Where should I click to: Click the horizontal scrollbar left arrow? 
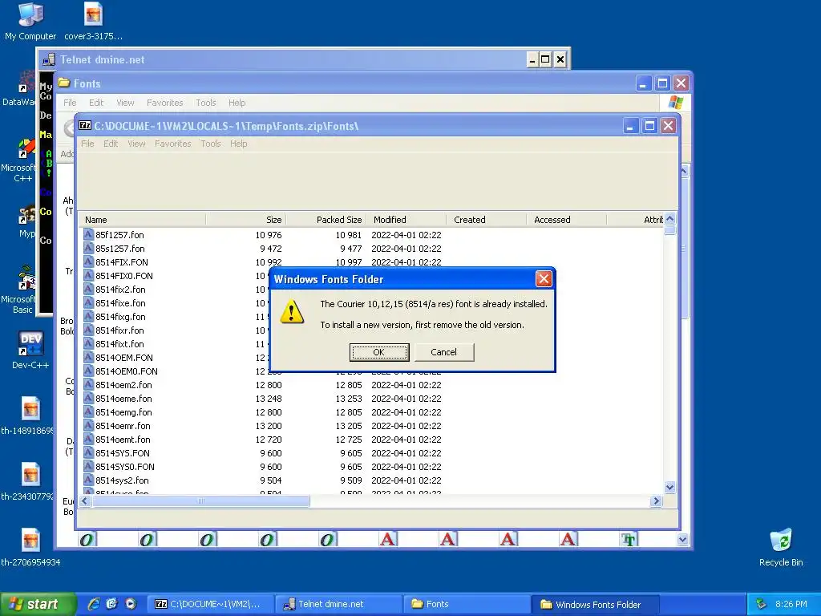(x=85, y=501)
